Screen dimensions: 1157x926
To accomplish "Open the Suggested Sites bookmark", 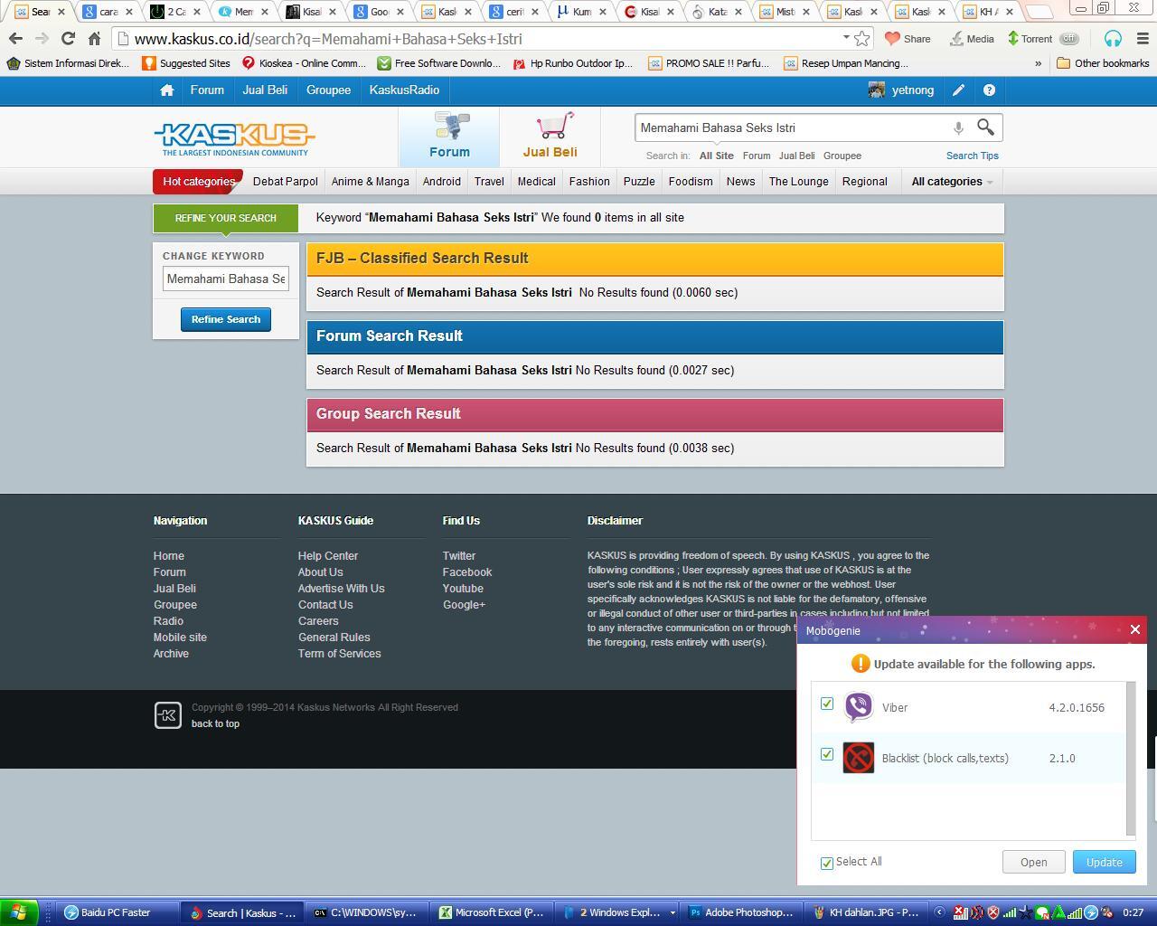I will click(186, 63).
